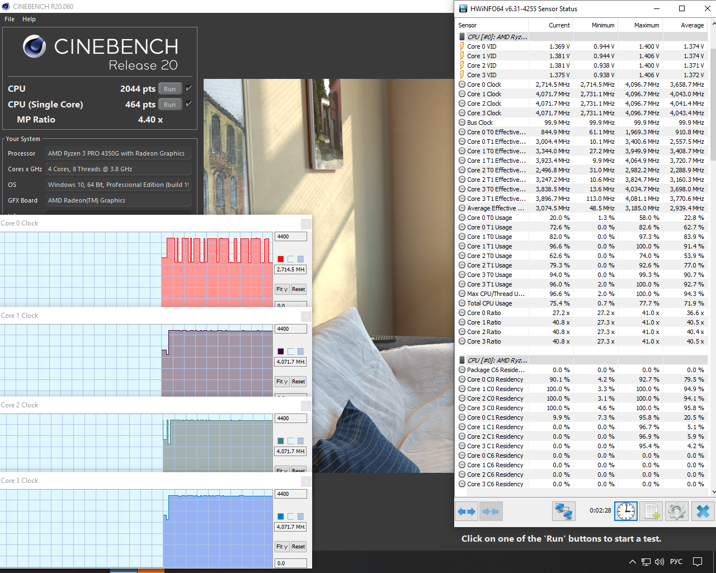Open the volume icon in system tray
The image size is (716, 573).
[660, 562]
